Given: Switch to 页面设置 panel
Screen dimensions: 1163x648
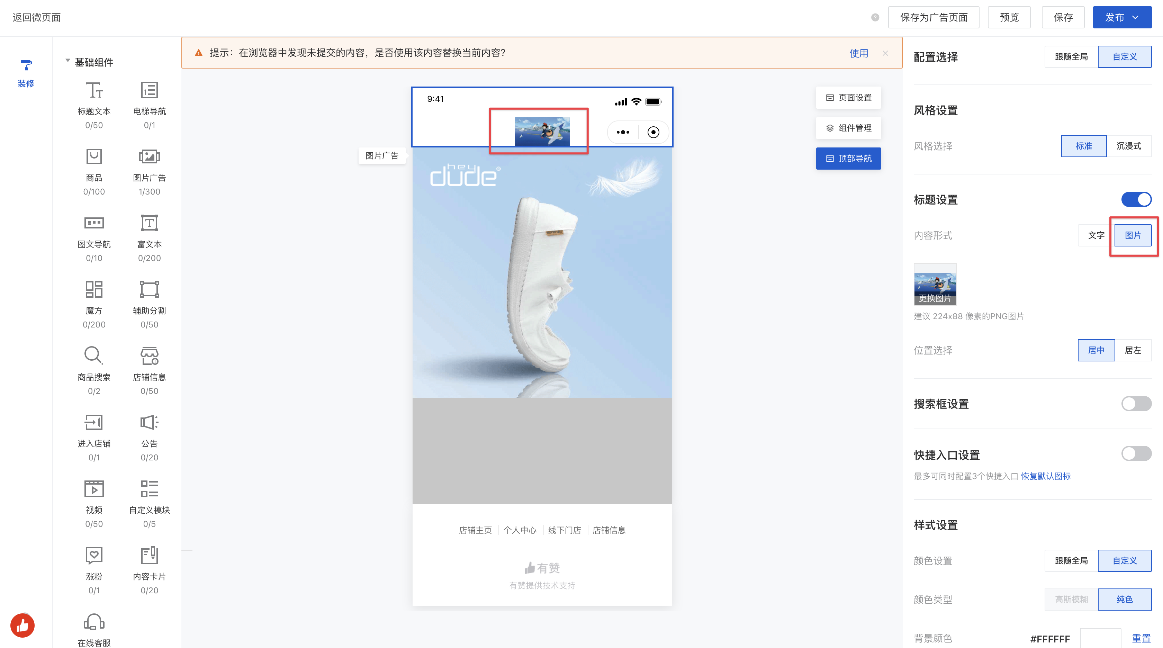Looking at the screenshot, I should (x=848, y=98).
